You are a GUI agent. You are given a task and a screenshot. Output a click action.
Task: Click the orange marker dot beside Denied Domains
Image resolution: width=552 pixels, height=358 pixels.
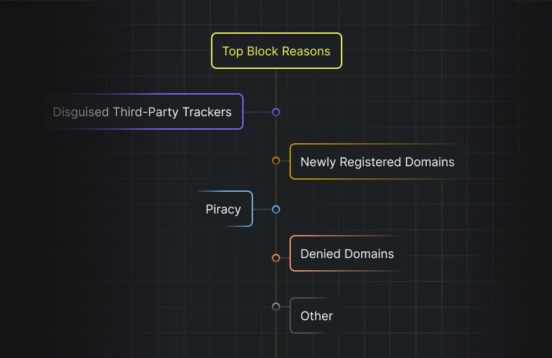click(276, 258)
